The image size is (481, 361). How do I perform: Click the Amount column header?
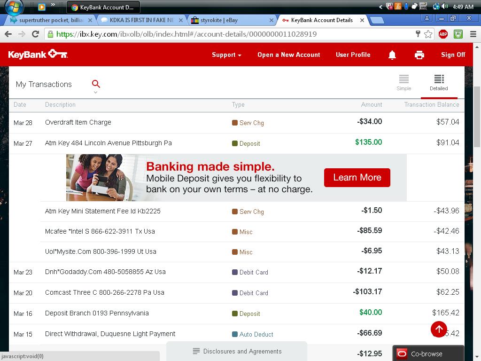[372, 105]
